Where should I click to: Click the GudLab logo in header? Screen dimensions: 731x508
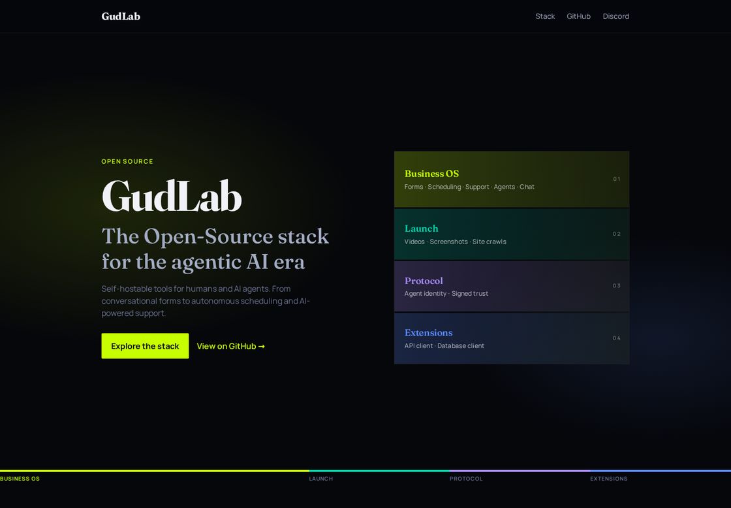pyautogui.click(x=121, y=16)
